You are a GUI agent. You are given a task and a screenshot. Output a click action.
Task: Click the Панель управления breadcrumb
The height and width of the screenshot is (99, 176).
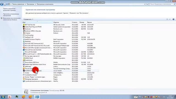pyautogui.click(x=18, y=4)
